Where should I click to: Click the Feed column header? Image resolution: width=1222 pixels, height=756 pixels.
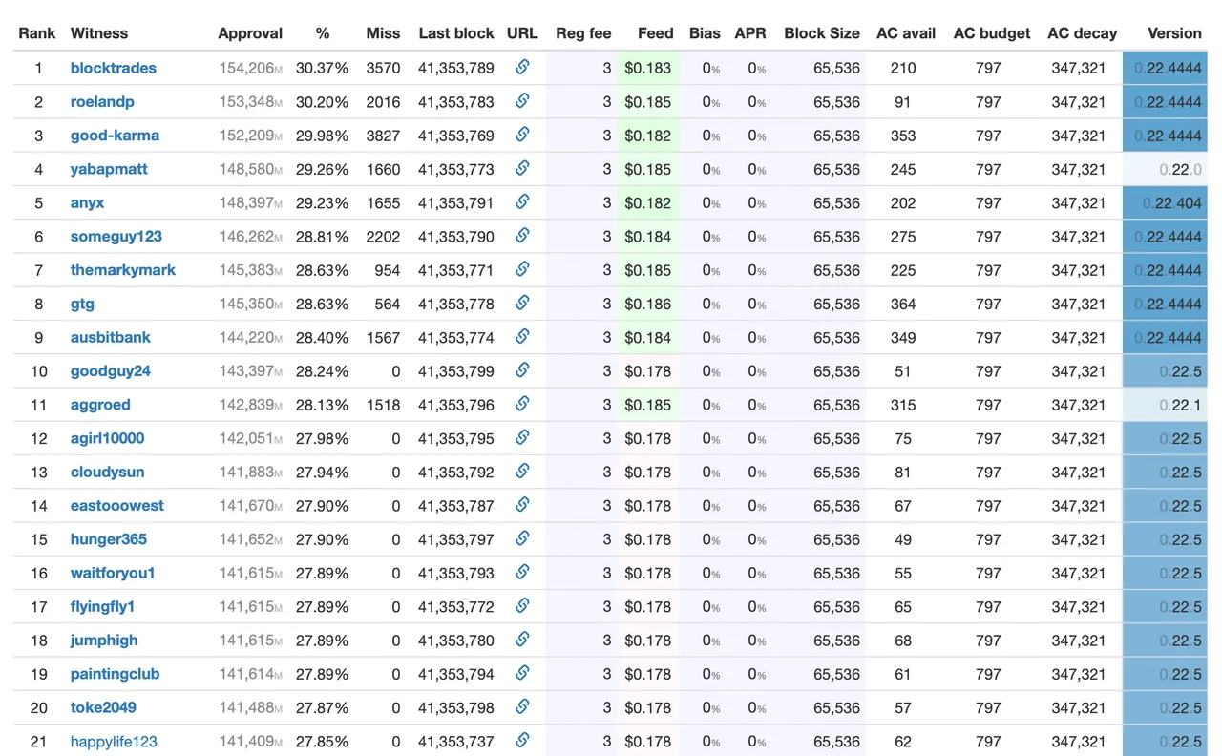[655, 33]
